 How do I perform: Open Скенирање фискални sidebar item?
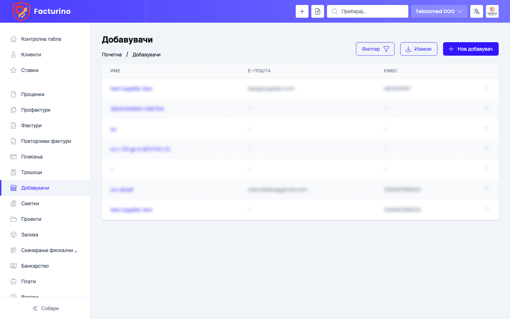pos(49,250)
